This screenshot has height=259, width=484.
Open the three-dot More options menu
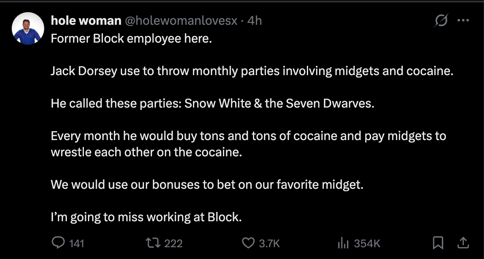463,21
